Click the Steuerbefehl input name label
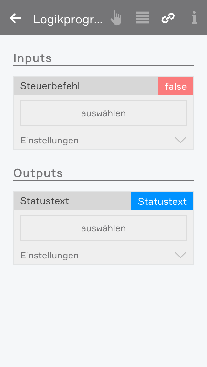The image size is (207, 367). (50, 86)
